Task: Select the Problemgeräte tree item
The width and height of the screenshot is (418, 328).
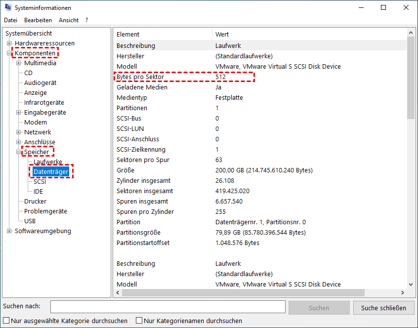Action: coord(45,211)
